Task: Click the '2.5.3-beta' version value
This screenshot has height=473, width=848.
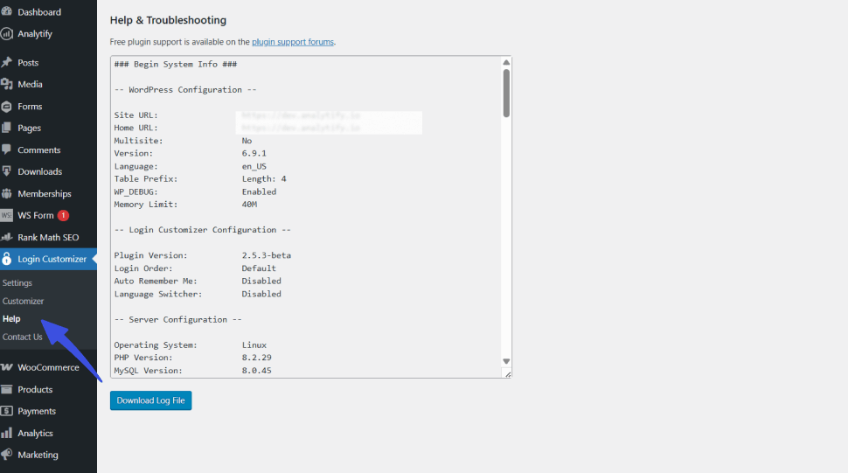Action: pos(266,255)
